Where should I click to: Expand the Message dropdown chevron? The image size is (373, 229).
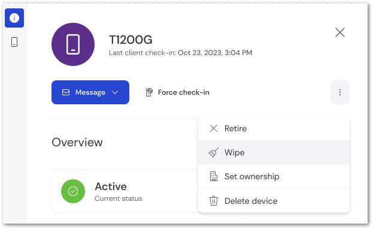[x=115, y=92]
